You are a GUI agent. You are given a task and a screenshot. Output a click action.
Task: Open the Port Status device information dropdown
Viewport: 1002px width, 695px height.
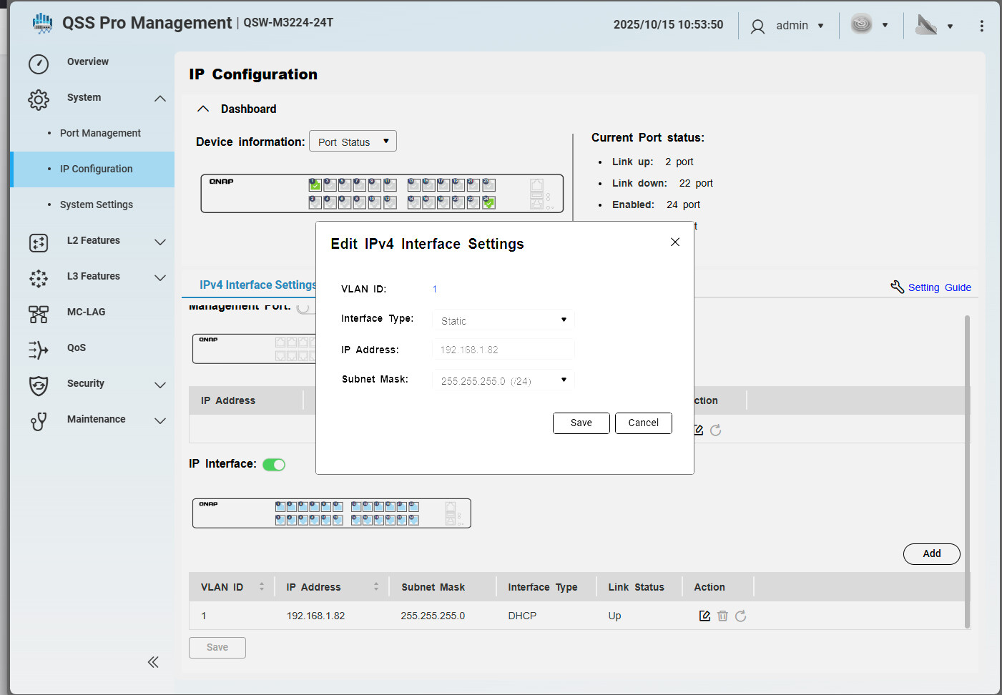353,142
